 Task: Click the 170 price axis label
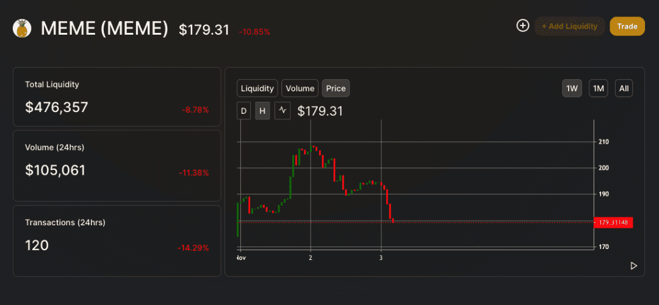pos(603,247)
